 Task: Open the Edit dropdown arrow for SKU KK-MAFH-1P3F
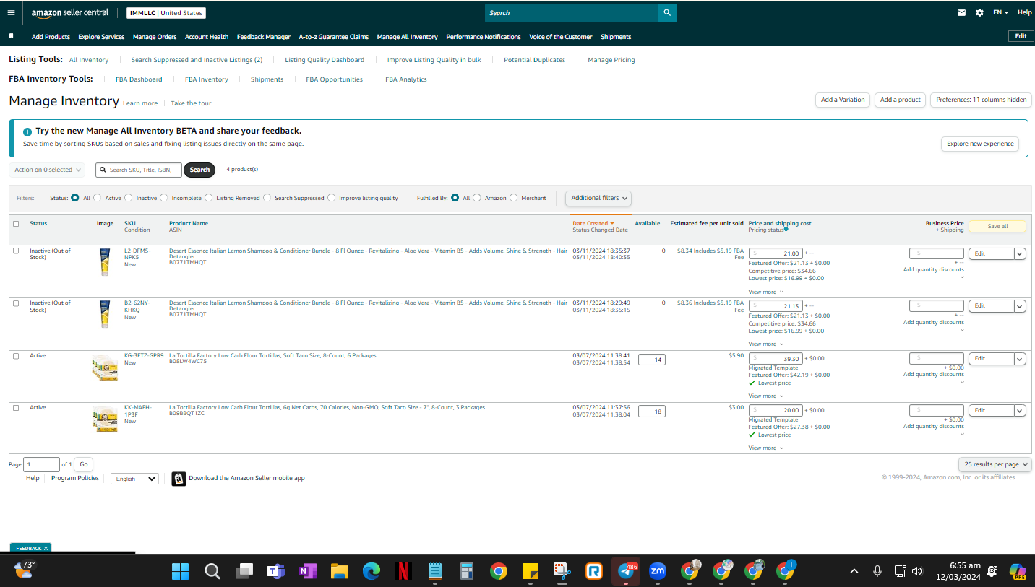(1020, 410)
